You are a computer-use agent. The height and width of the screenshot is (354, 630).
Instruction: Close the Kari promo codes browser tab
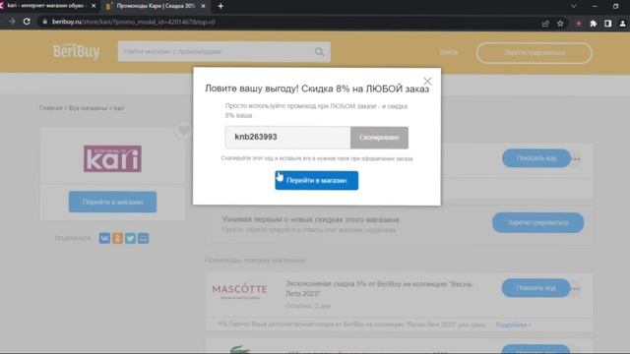tap(203, 6)
